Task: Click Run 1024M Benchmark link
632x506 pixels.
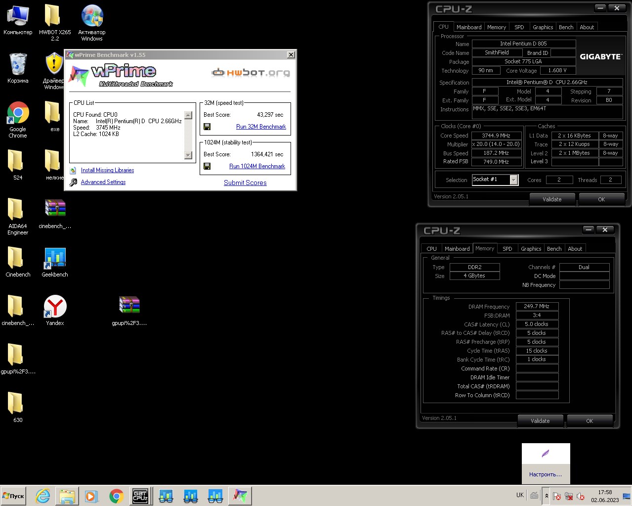Action: click(x=257, y=166)
